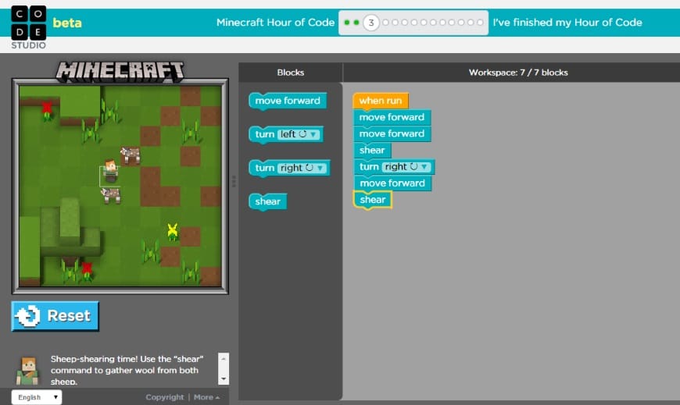Select workspace 'move forward' block below 'turn right'
680x405 pixels.
point(392,183)
